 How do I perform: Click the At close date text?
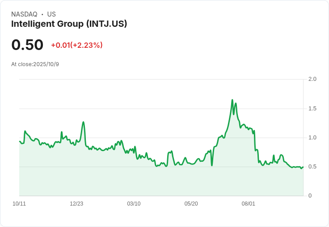coord(35,64)
